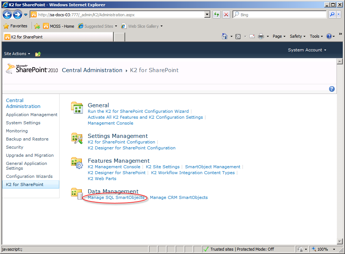The width and height of the screenshot is (345, 254).
Task: Open K2 for SharePoint Configuration link
Action: tap(121, 142)
